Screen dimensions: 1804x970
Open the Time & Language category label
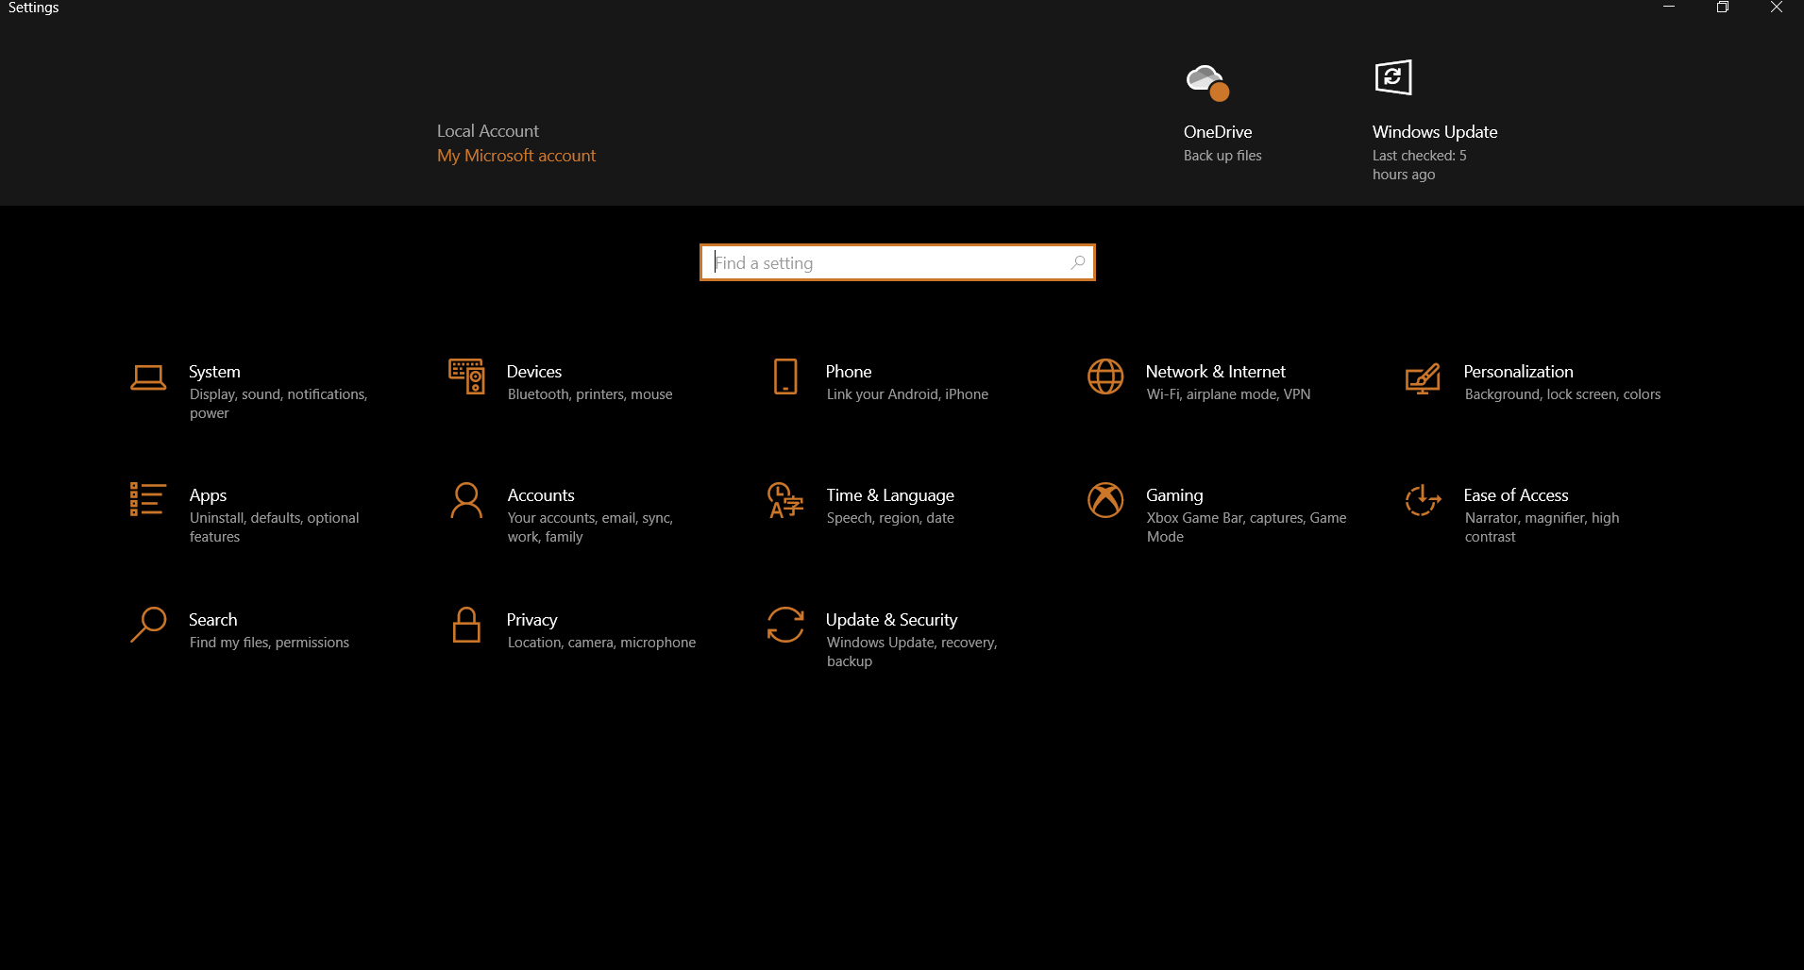(890, 495)
